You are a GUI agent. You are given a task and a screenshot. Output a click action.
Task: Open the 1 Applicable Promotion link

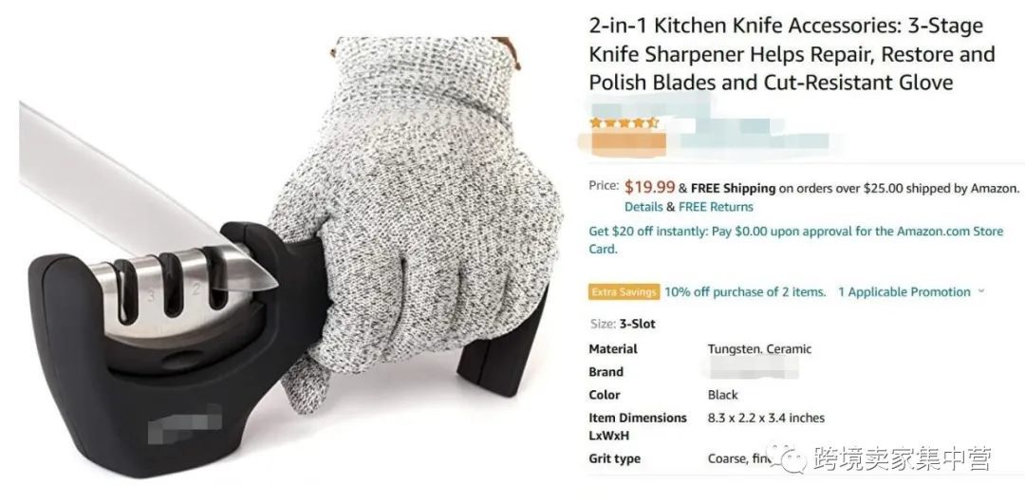coord(904,292)
